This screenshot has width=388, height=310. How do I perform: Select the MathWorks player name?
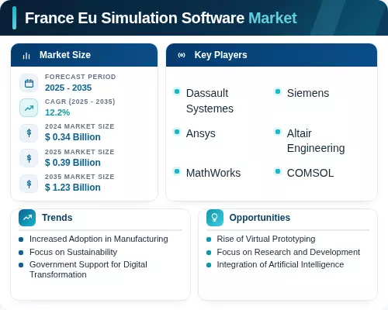(213, 173)
